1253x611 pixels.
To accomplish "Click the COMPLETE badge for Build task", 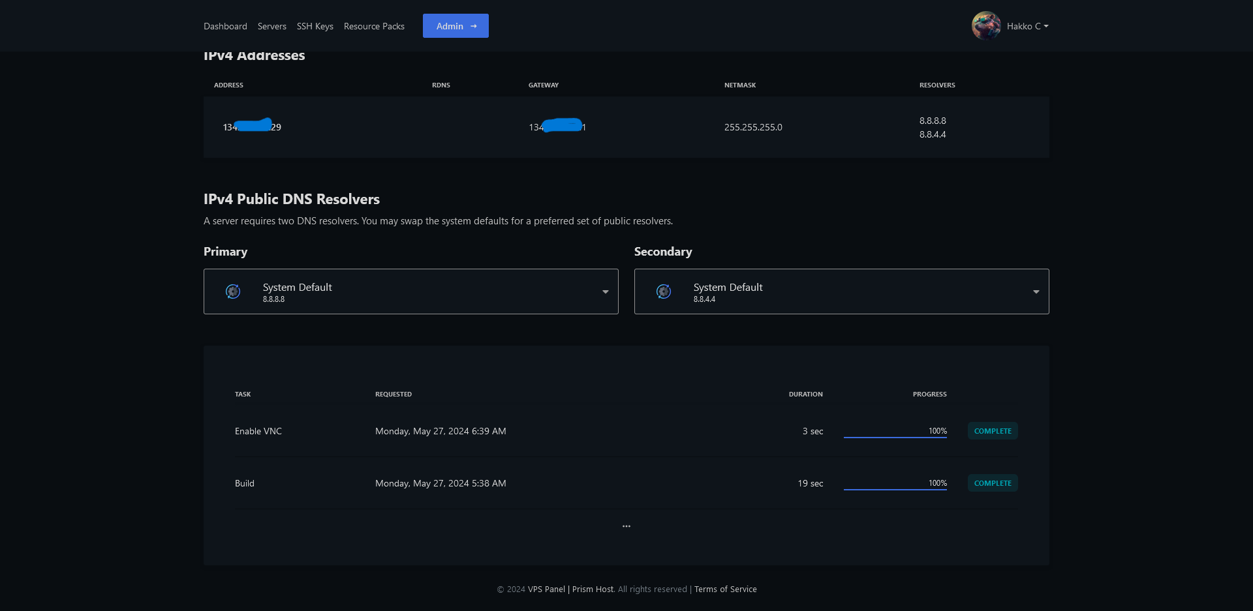I will pyautogui.click(x=992, y=483).
